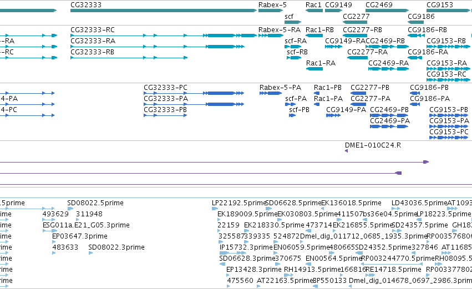The image size is (472, 289).
Task: Open transcript CG2277-RA
Action: click(357, 58)
